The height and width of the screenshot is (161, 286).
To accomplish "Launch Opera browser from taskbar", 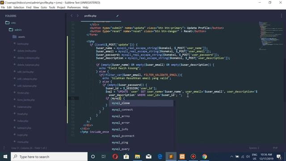I will (115, 157).
